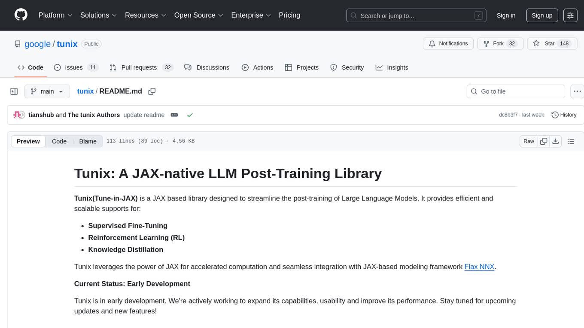Open the Raw file view
This screenshot has height=328, width=584.
(529, 141)
